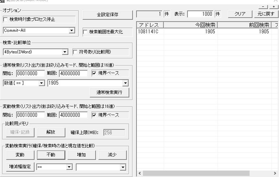Viewport: 279px width, 177px height.
Task: Click the 変動 search button
Action: point(20,155)
